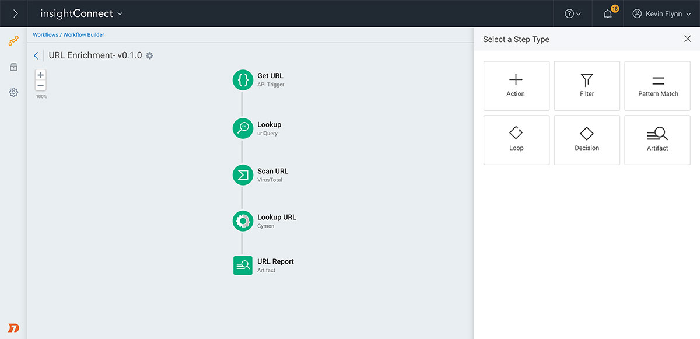The image size is (700, 339).
Task: Click the Workflows breadcrumb link
Action: pyautogui.click(x=45, y=35)
